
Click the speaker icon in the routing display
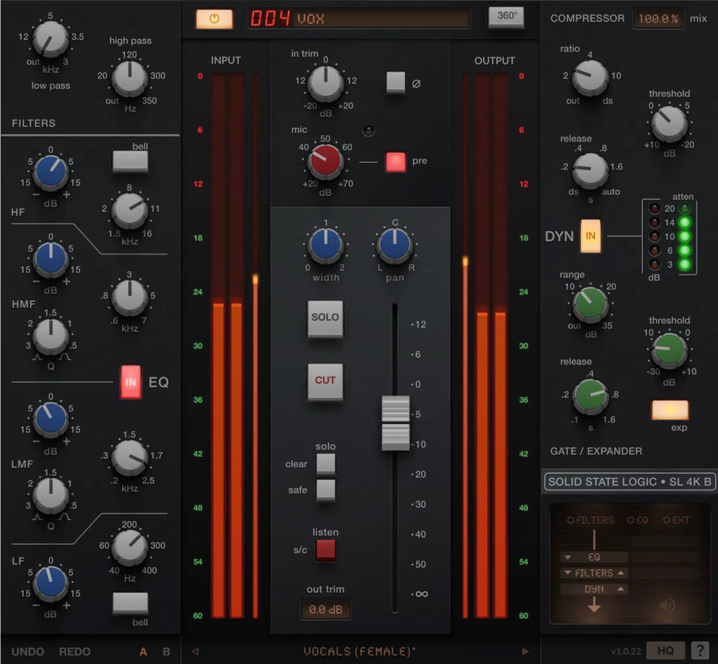(667, 604)
